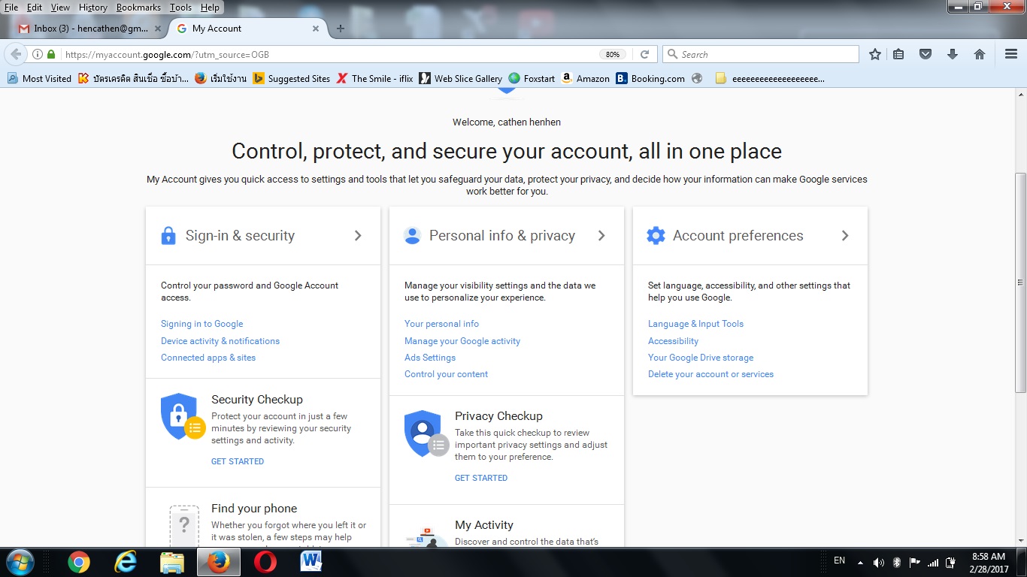Click the Windows Start button
This screenshot has width=1027, height=577.
[20, 562]
